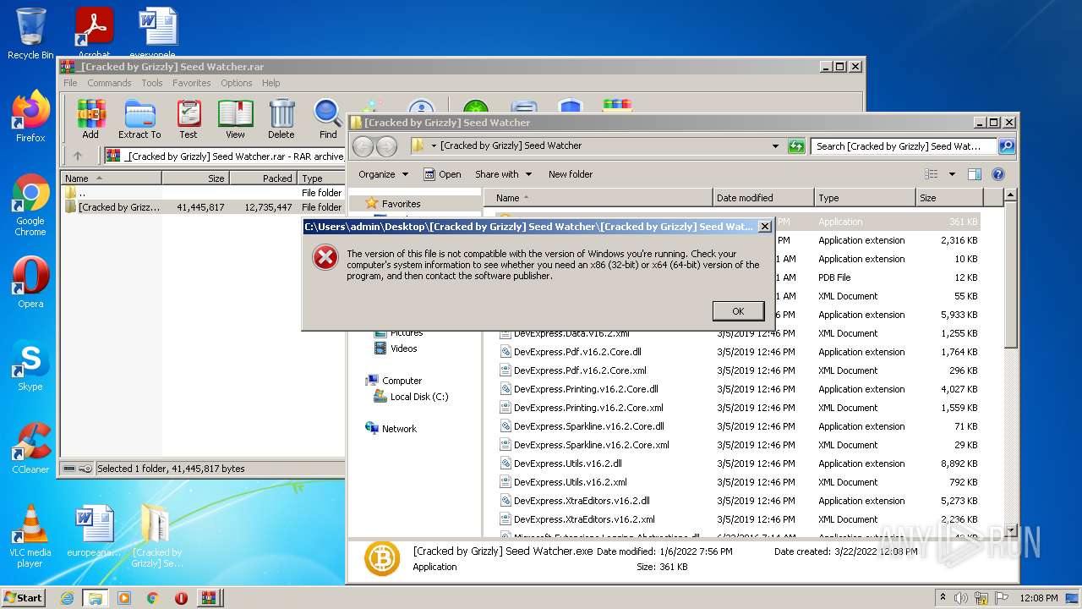The height and width of the screenshot is (609, 1082).
Task: Open the Firefox desktop shortcut
Action: tap(30, 117)
